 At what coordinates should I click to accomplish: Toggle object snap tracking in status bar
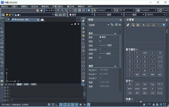click(x=69, y=104)
